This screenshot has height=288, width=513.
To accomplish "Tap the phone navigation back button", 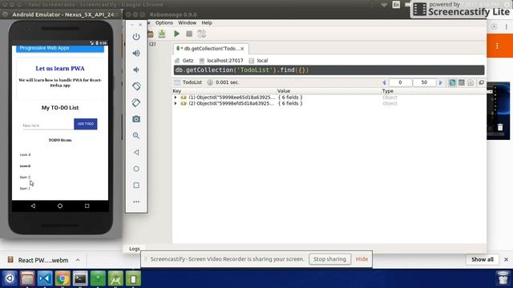I will 33,206.
